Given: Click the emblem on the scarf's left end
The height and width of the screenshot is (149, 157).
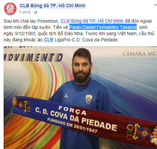Looking at the screenshot, I should [x=25, y=106].
